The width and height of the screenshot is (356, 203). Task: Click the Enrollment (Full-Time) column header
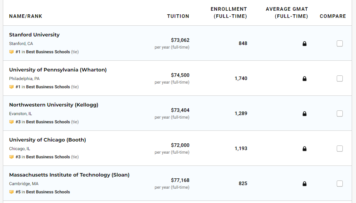click(x=229, y=13)
